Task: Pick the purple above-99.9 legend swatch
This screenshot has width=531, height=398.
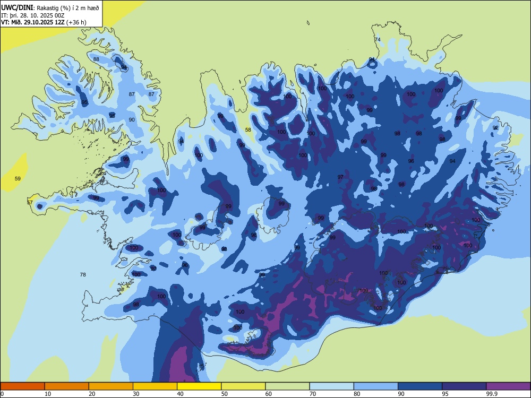Action: click(508, 386)
